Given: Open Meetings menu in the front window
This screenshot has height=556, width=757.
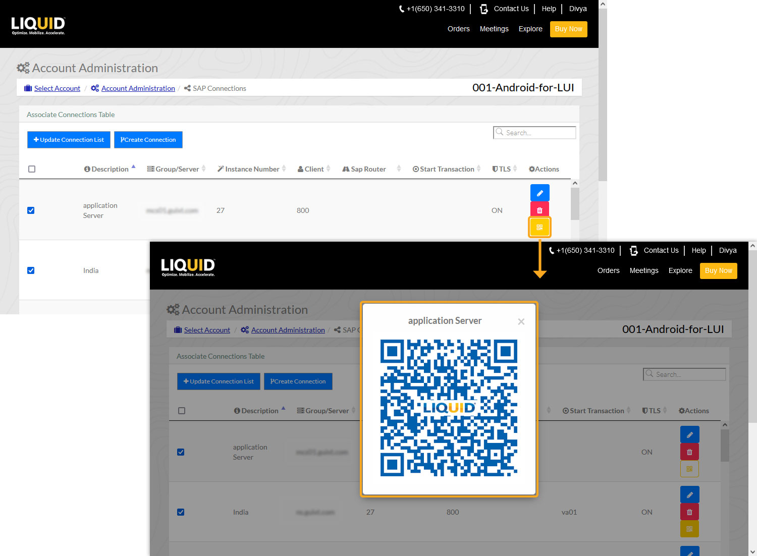Looking at the screenshot, I should (644, 270).
